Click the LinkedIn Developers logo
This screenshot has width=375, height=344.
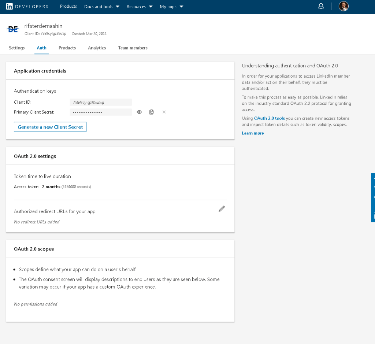point(27,7)
